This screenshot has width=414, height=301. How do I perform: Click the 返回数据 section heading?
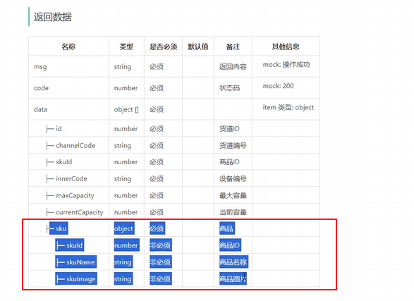[x=52, y=17]
